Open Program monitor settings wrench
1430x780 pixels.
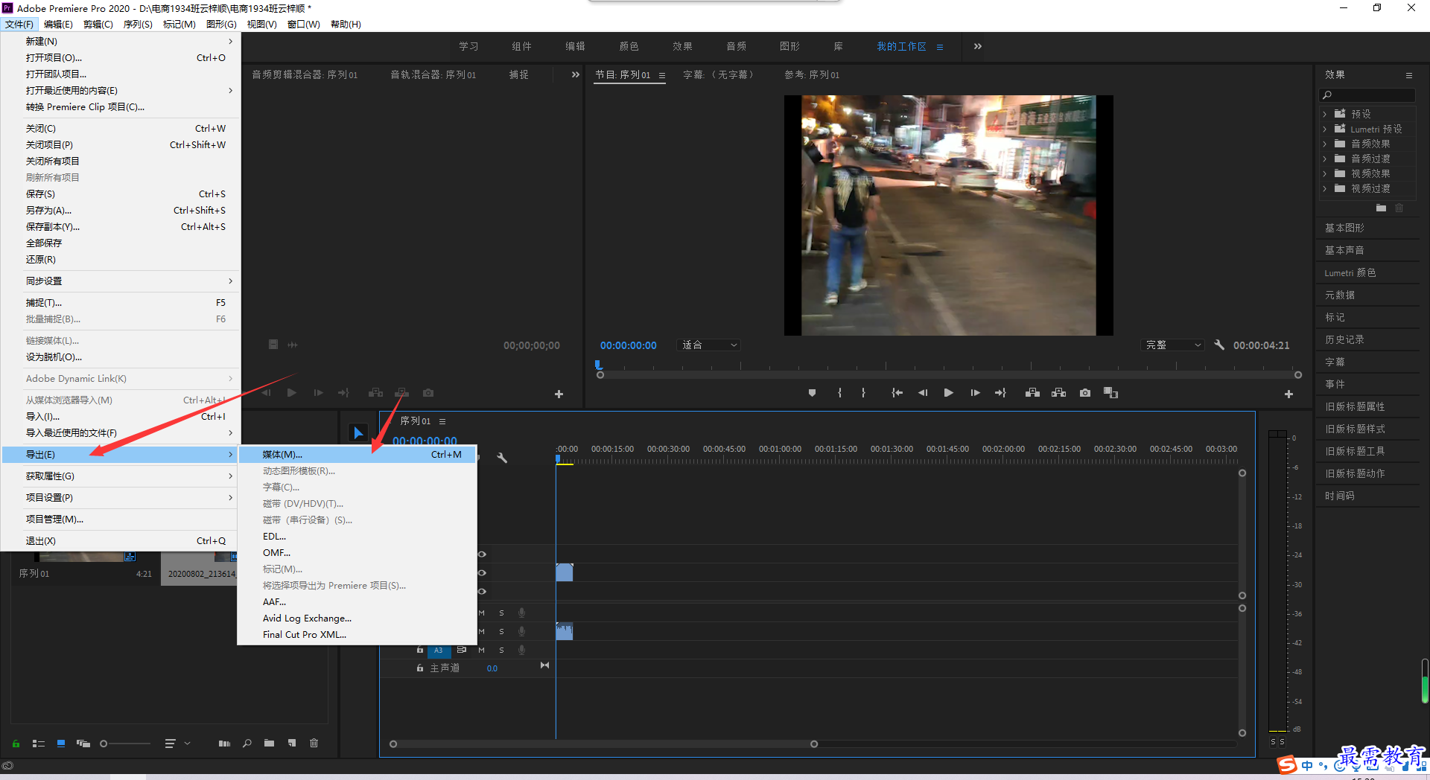tap(1219, 345)
